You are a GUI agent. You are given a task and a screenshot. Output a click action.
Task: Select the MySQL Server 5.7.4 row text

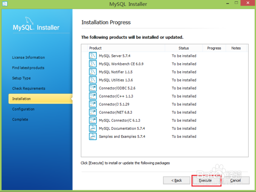point(114,56)
